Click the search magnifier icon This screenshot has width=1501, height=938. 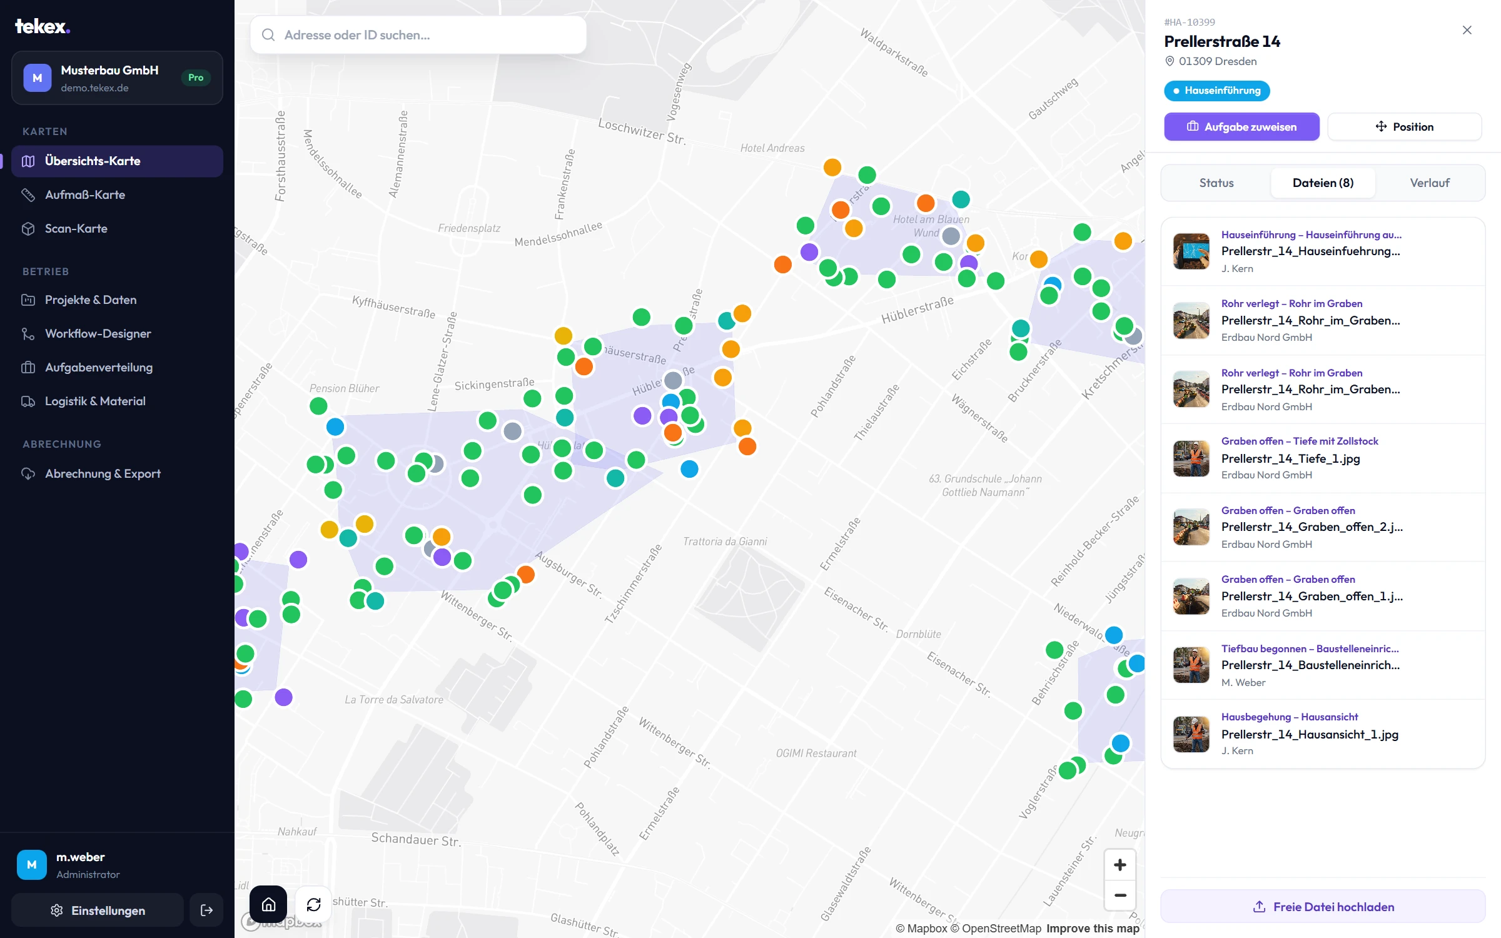tap(268, 35)
